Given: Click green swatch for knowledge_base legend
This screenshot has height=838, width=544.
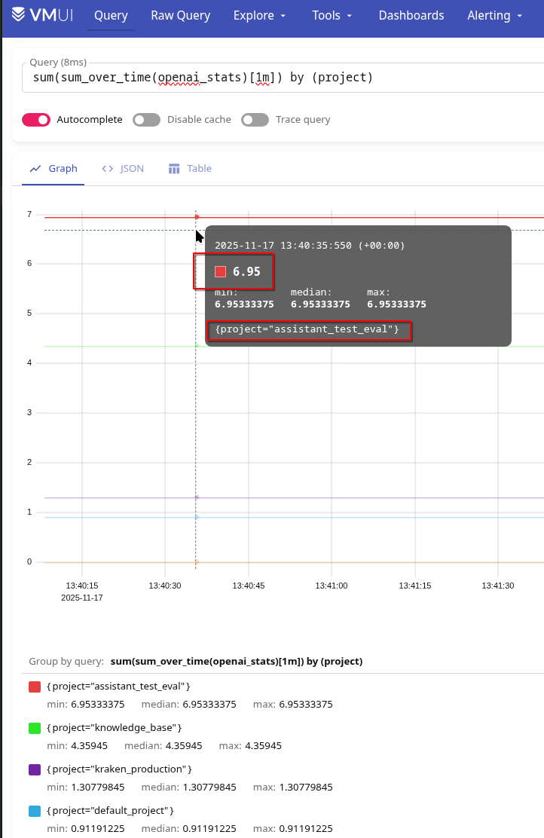Looking at the screenshot, I should (35, 729).
